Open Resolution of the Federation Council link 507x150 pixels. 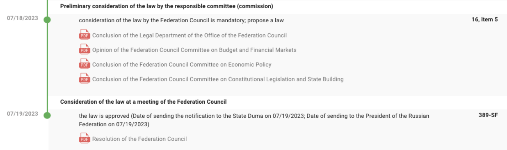(x=139, y=139)
